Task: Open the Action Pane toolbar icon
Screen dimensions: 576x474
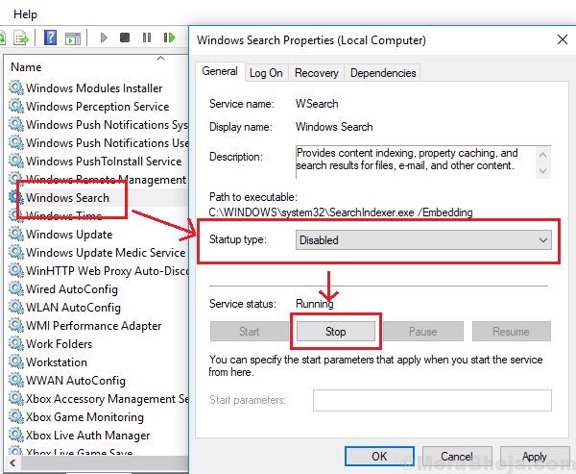Action: [73, 37]
